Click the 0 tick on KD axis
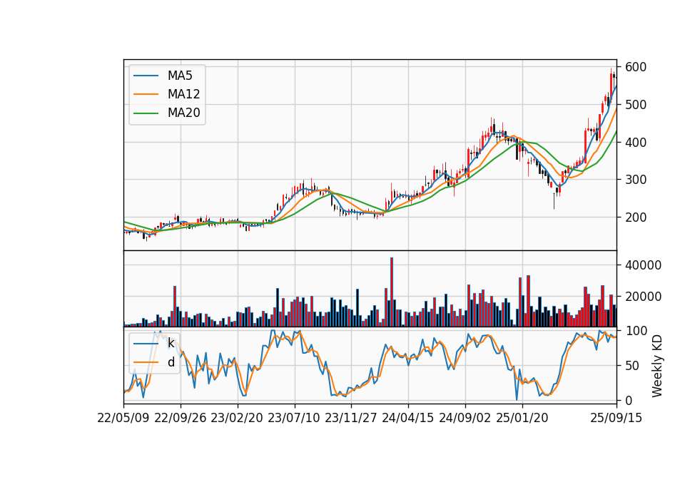The image size is (685, 492). (629, 400)
